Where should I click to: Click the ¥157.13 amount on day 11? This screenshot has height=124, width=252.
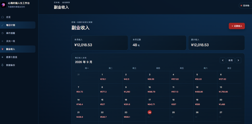pyautogui.click(x=175, y=92)
